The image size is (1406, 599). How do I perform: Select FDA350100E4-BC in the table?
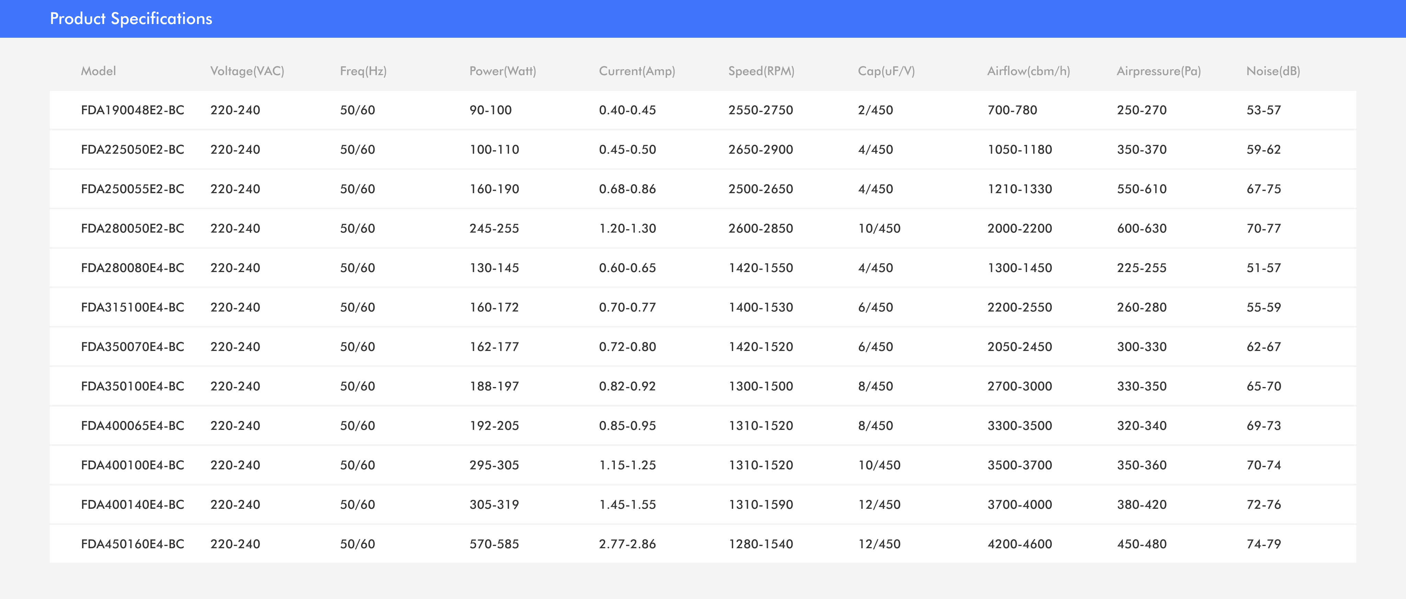point(132,386)
